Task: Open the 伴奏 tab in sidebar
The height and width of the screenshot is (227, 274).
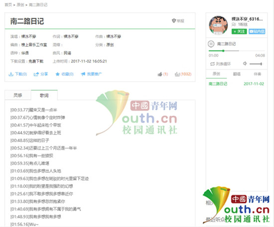Action: coord(257,74)
